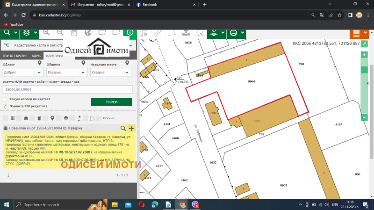Click the plus icon on result row

131,128
